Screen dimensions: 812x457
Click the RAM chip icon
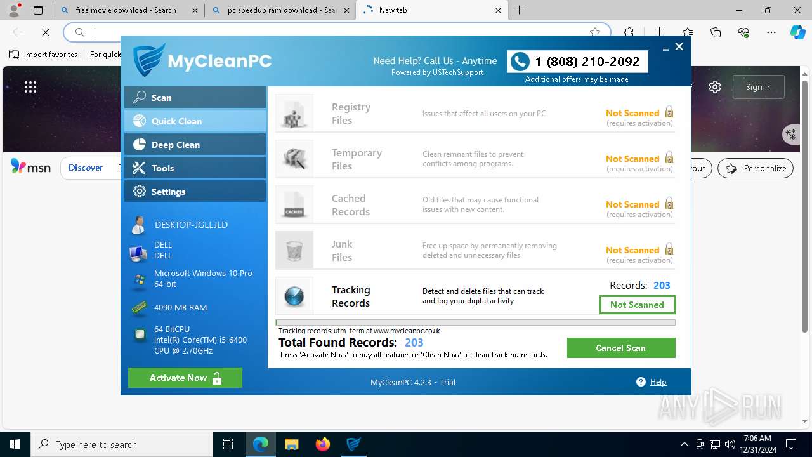139,308
